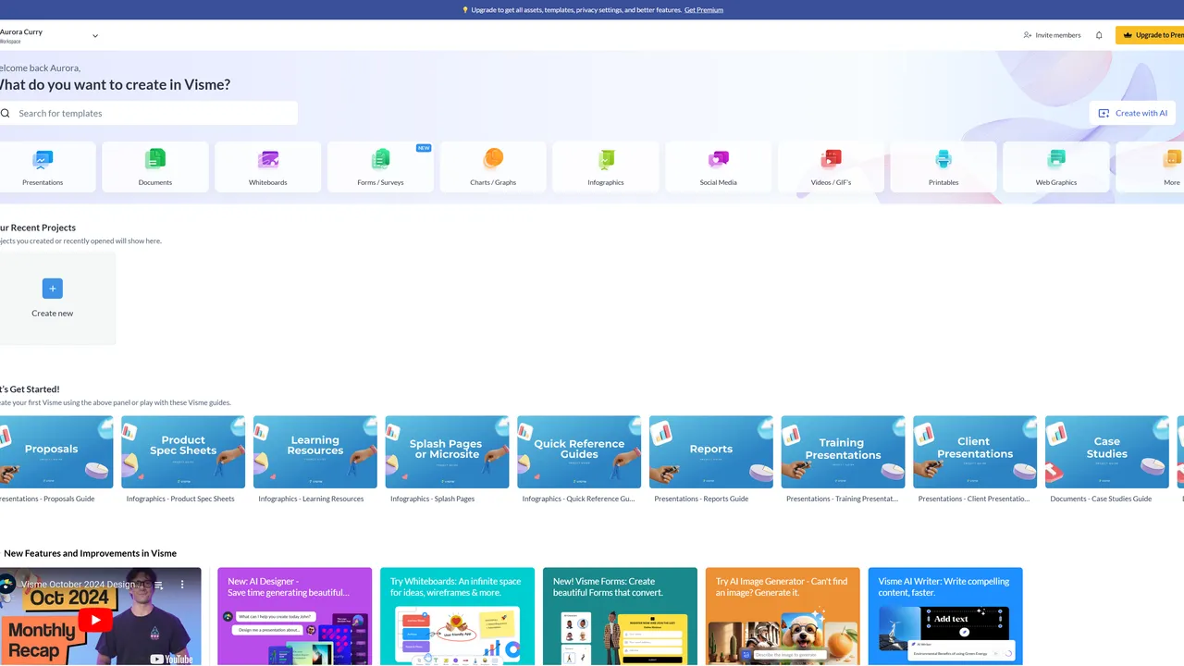Viewport: 1184px width, 666px height.
Task: Open the New: AI Designer feature card
Action: click(x=295, y=616)
